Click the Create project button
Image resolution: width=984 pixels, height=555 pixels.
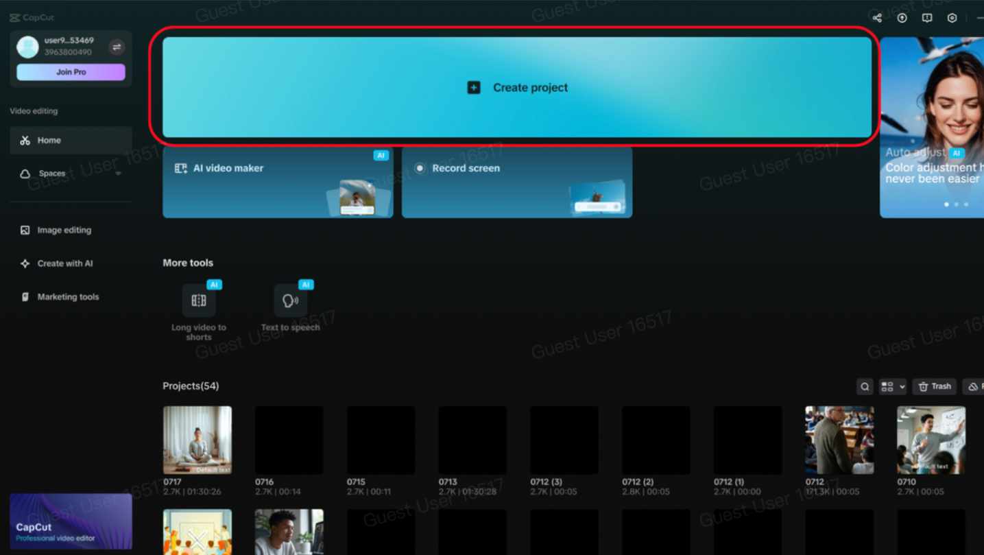coord(517,88)
